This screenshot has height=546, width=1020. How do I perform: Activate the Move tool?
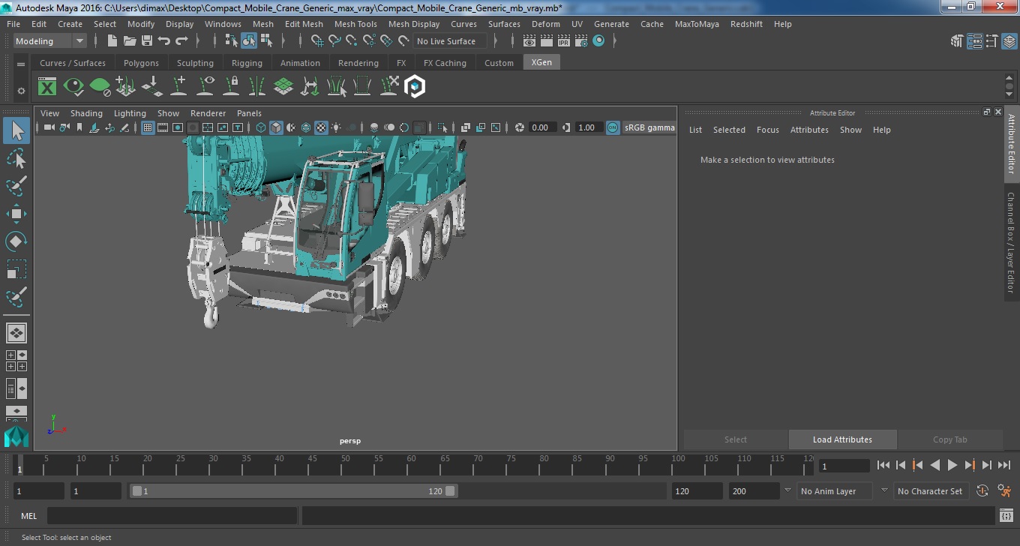16,214
